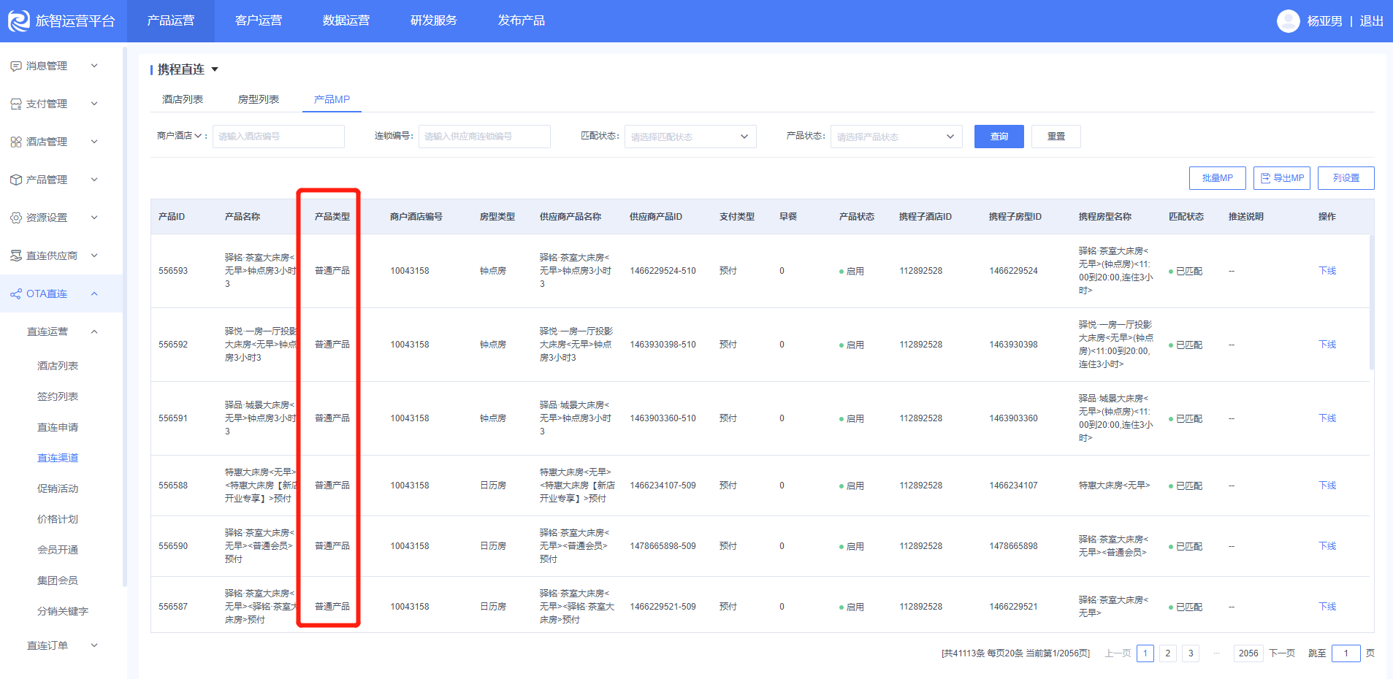1393x679 pixels.
Task: Go to page 3 in pagination
Action: (1191, 653)
